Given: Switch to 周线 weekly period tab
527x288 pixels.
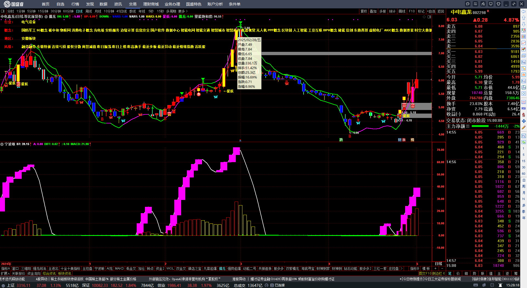Looking at the screenshot, I should [89, 11].
